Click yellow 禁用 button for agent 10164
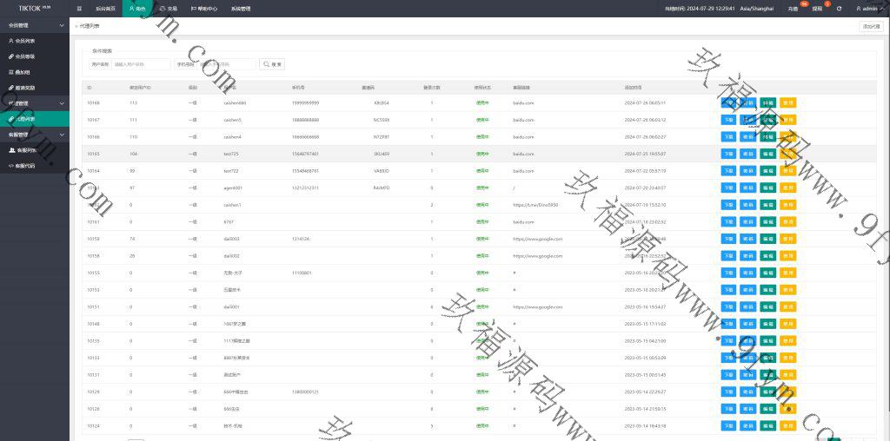This screenshot has width=890, height=441. coord(787,170)
